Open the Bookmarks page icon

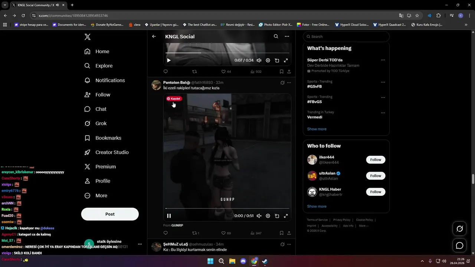(x=87, y=138)
